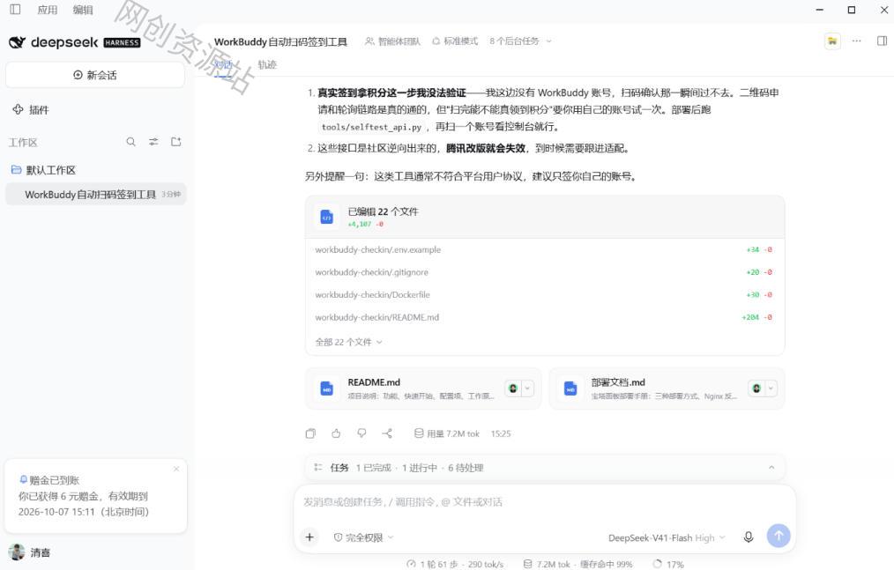Image resolution: width=894 pixels, height=570 pixels.
Task: Start voice input with microphone icon
Action: (x=749, y=537)
